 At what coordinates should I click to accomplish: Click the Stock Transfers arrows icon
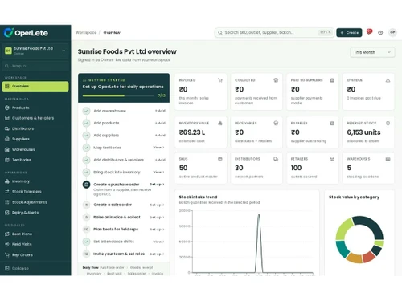point(7,192)
